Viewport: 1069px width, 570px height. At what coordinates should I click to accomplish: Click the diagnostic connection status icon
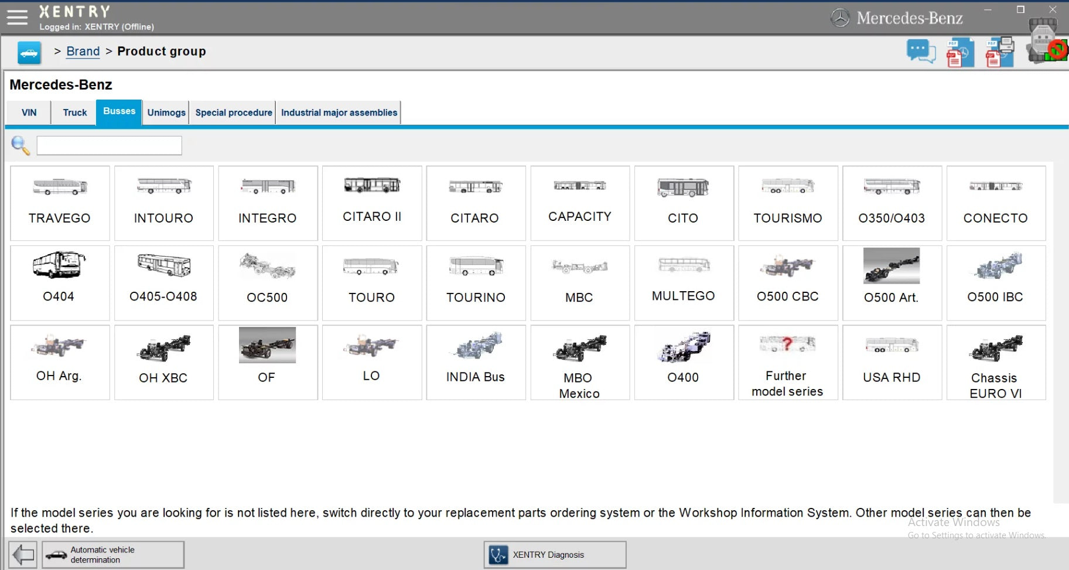[1046, 41]
